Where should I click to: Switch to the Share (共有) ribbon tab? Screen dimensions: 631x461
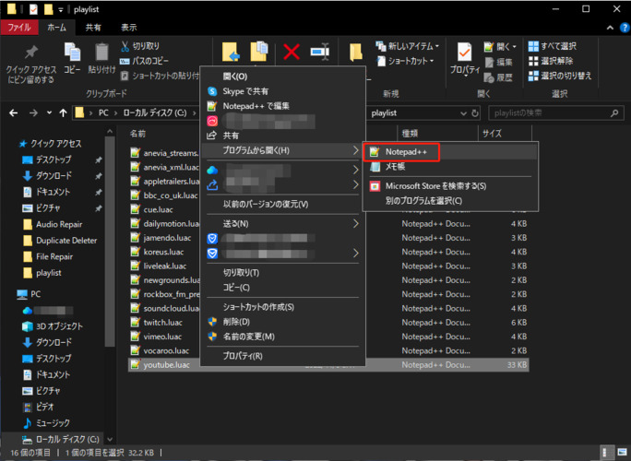click(93, 28)
